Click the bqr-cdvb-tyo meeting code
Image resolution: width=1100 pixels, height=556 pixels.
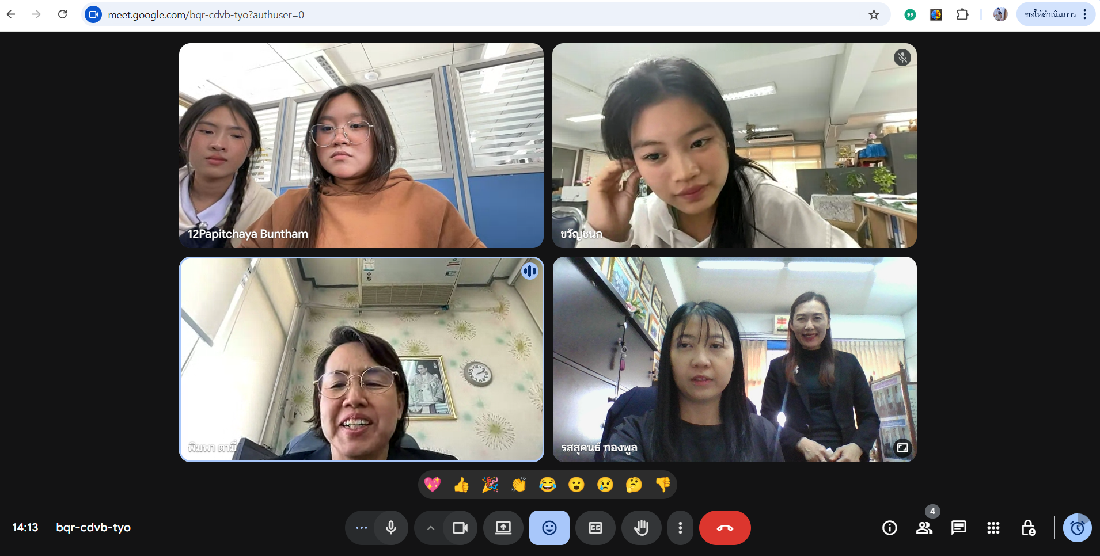pos(93,528)
